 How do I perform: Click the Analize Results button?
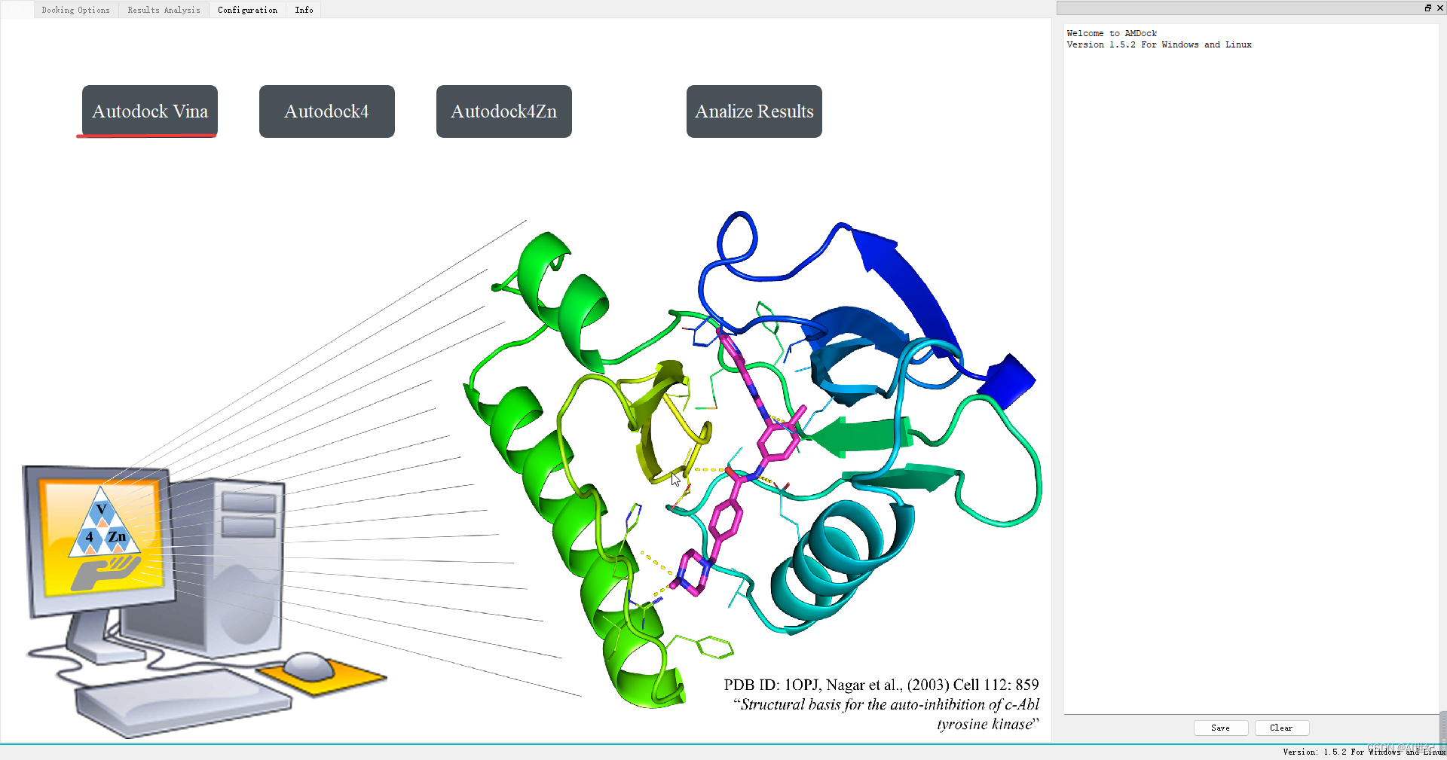click(x=754, y=111)
